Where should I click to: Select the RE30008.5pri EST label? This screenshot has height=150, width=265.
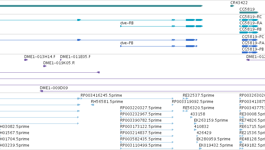tap(252, 114)
